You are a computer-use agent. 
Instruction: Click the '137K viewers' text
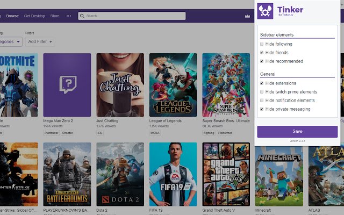pos(106,126)
